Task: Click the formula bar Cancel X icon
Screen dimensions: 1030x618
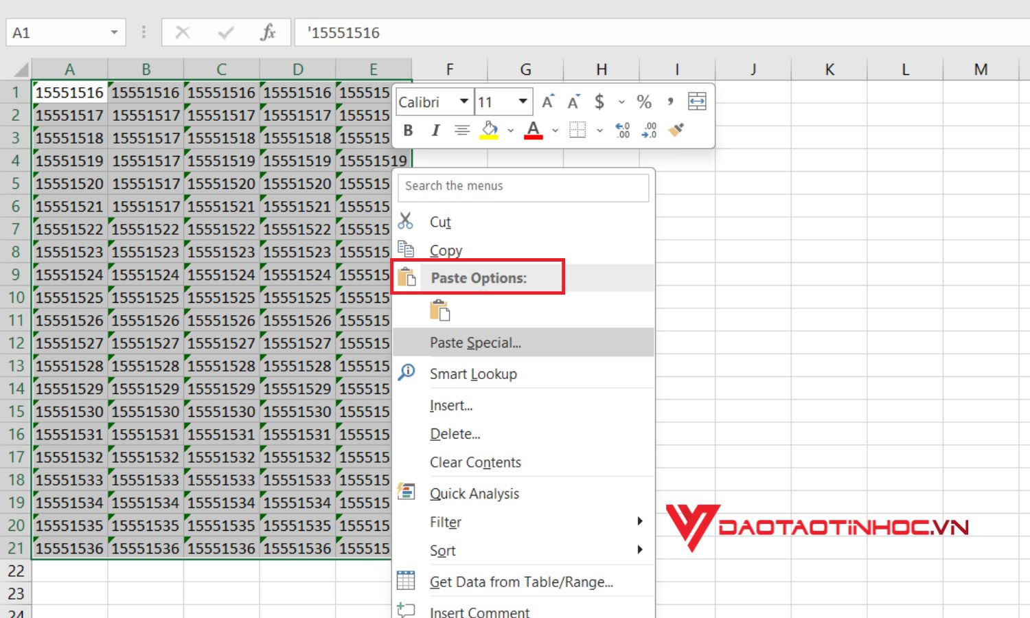Action: 183,32
